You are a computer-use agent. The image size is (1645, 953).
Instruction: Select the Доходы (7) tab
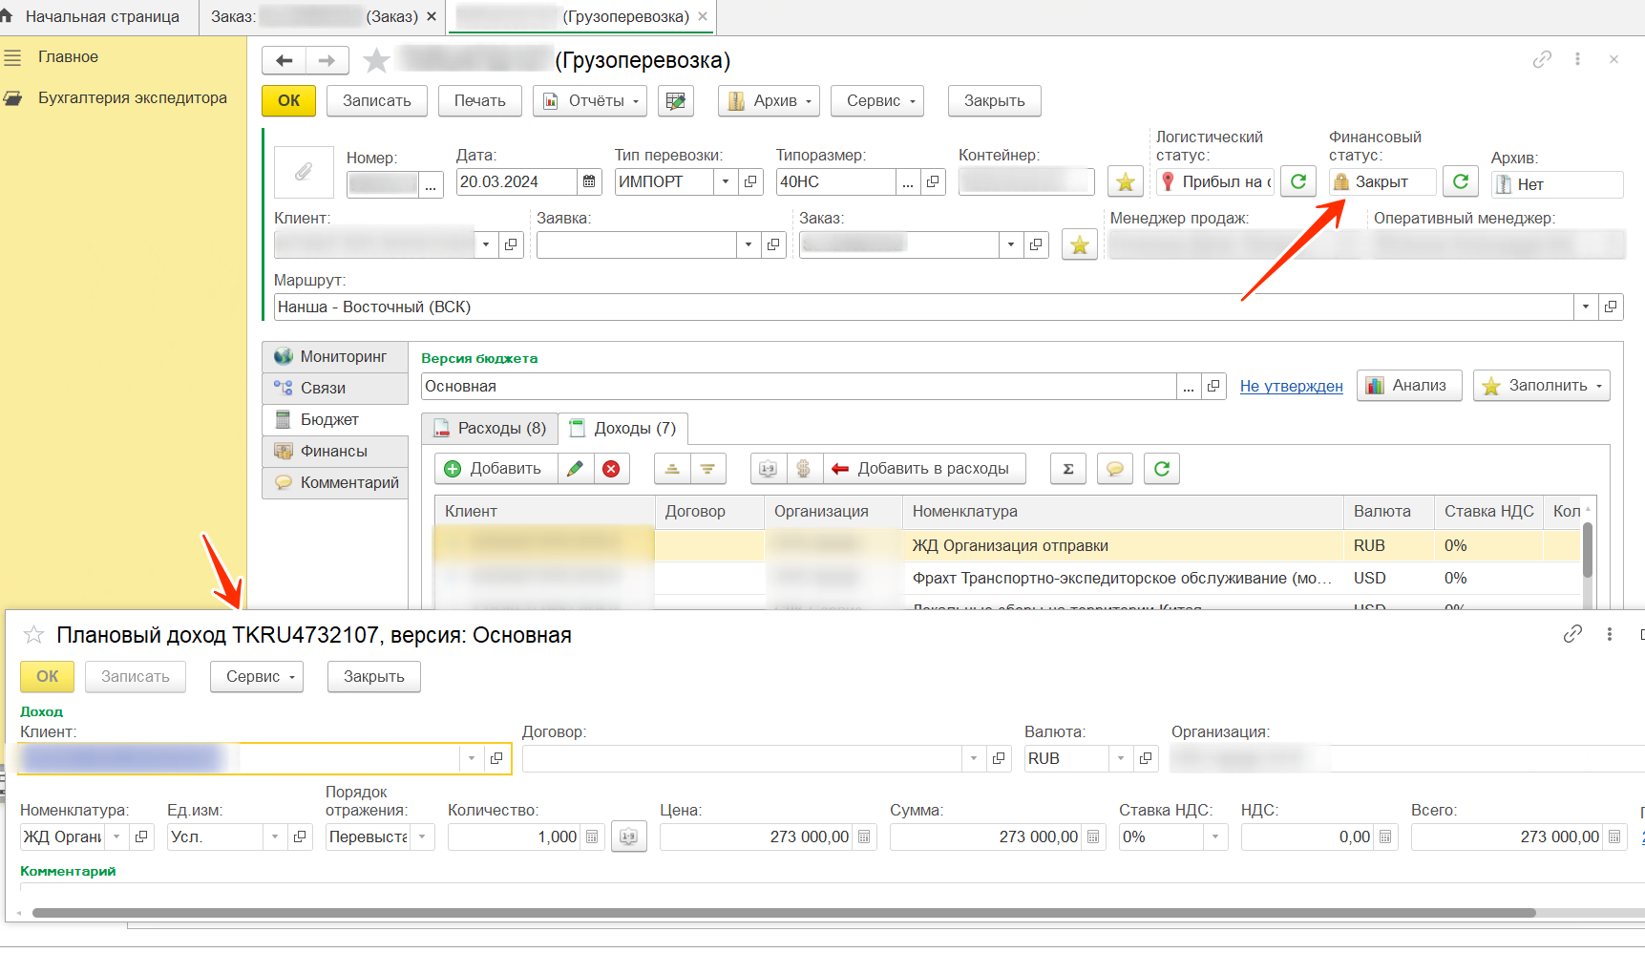click(x=623, y=428)
